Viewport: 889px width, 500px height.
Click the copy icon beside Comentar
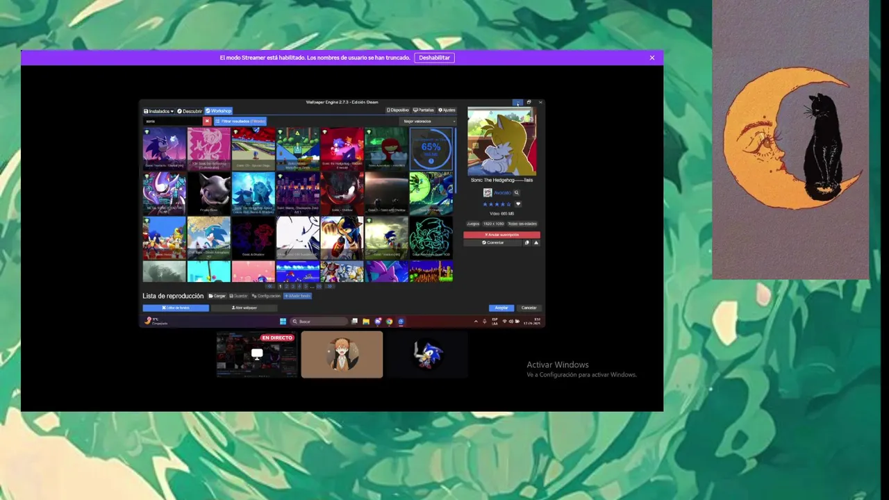pos(526,242)
